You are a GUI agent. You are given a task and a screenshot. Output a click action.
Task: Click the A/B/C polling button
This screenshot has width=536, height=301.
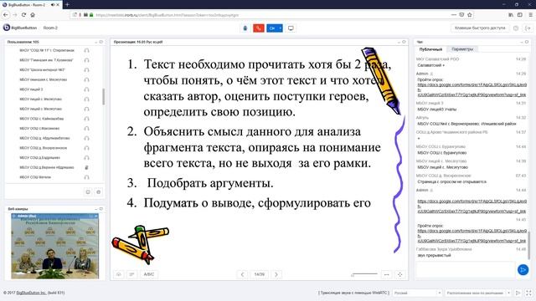point(149,274)
